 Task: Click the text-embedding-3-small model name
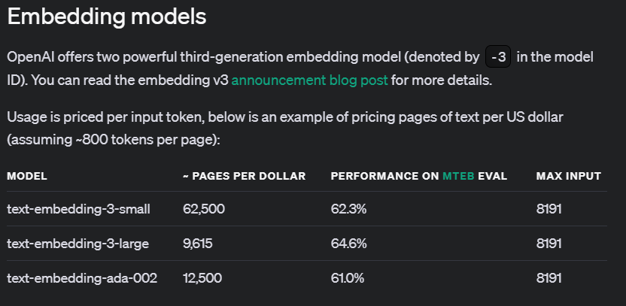point(79,209)
